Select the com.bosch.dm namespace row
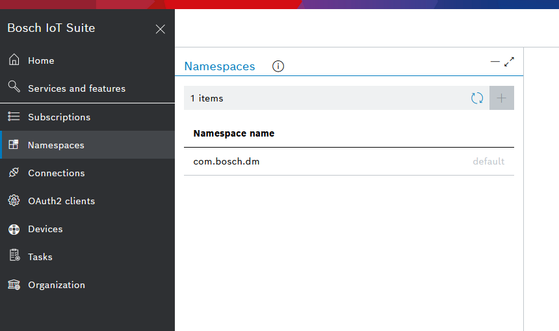Image resolution: width=559 pixels, height=331 pixels. 349,161
